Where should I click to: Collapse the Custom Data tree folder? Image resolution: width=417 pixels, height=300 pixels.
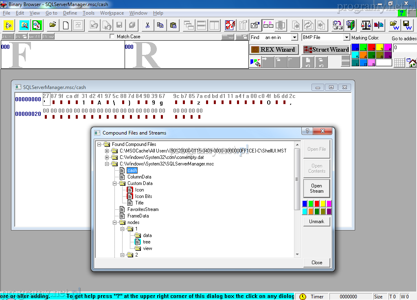pyautogui.click(x=115, y=183)
